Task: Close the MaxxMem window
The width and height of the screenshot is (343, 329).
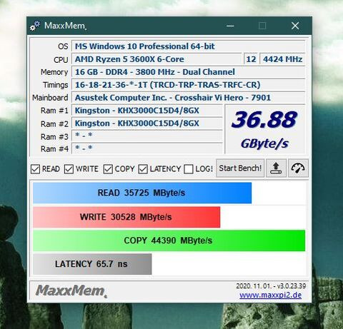Action: pyautogui.click(x=295, y=26)
